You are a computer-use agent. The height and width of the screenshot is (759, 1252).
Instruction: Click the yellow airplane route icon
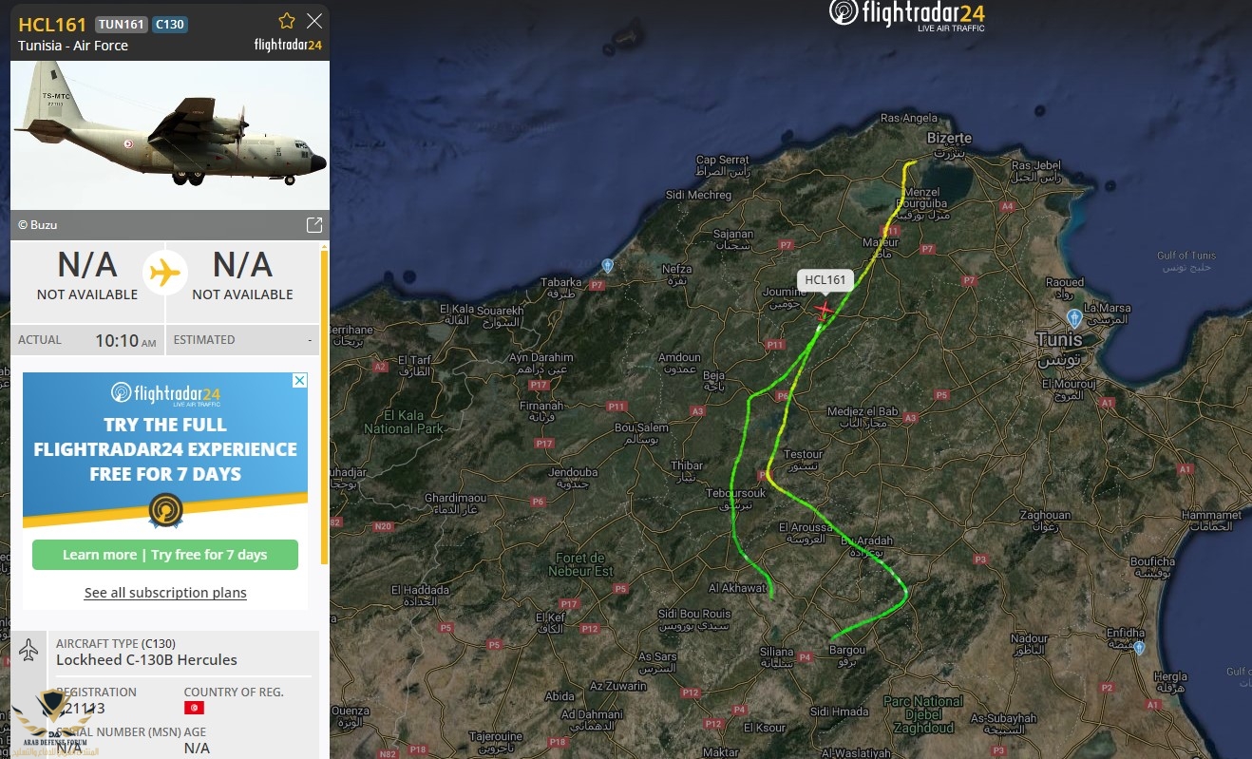coord(165,273)
